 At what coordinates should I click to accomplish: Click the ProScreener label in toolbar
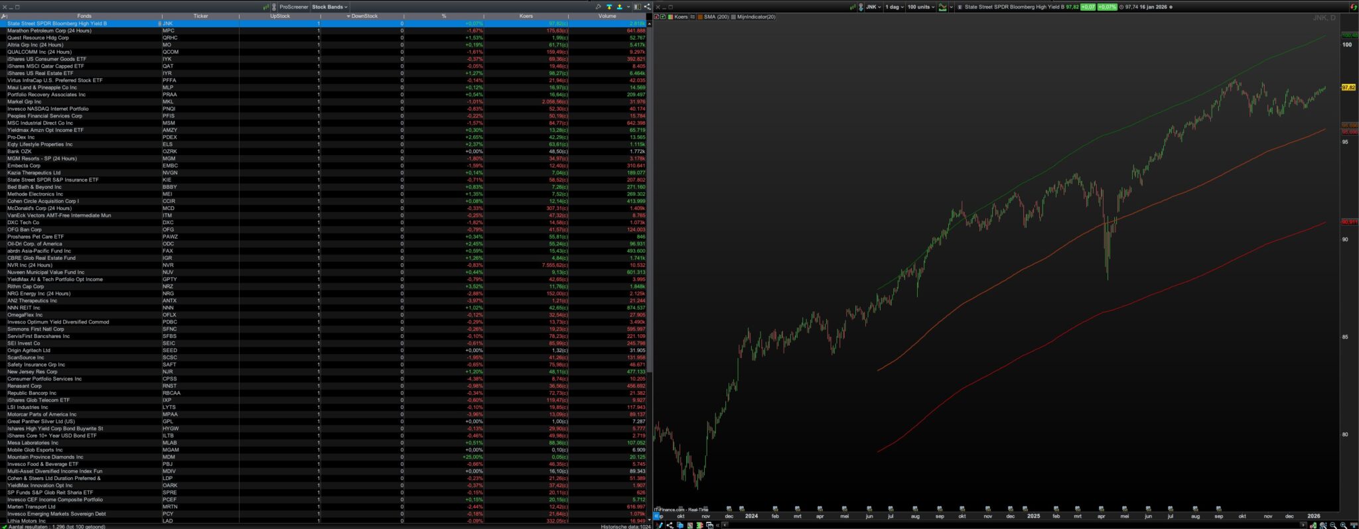tap(293, 7)
